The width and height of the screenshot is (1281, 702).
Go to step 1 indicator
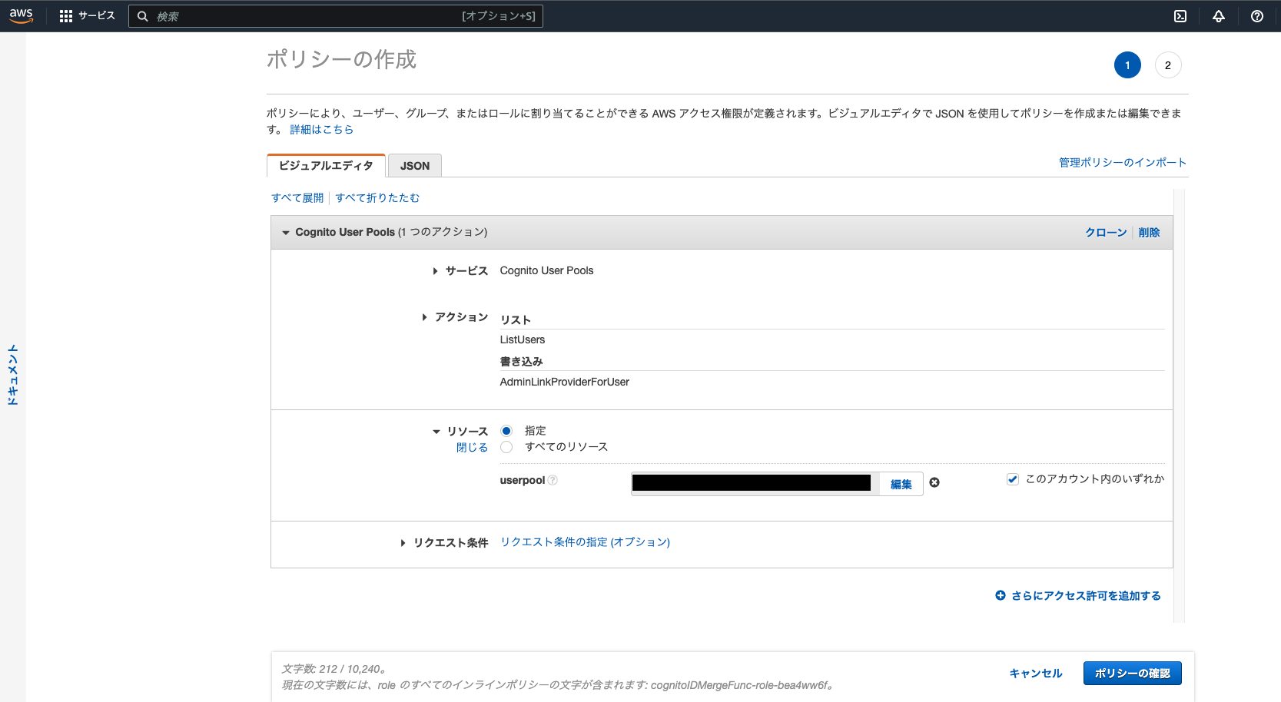tap(1127, 65)
